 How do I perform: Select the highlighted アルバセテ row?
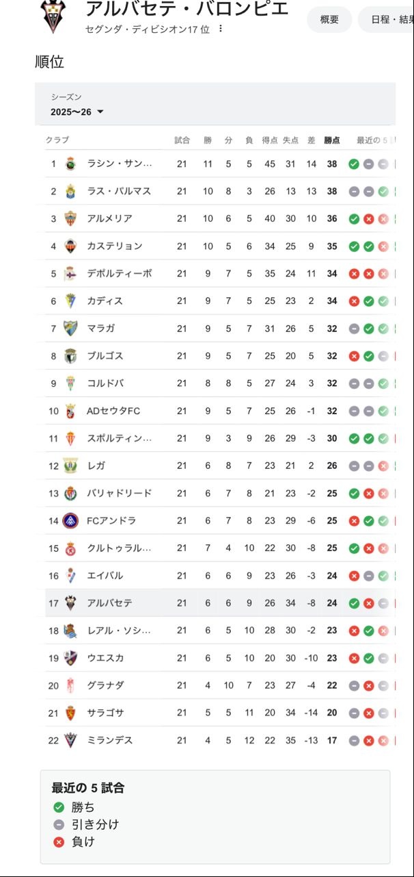205,603
